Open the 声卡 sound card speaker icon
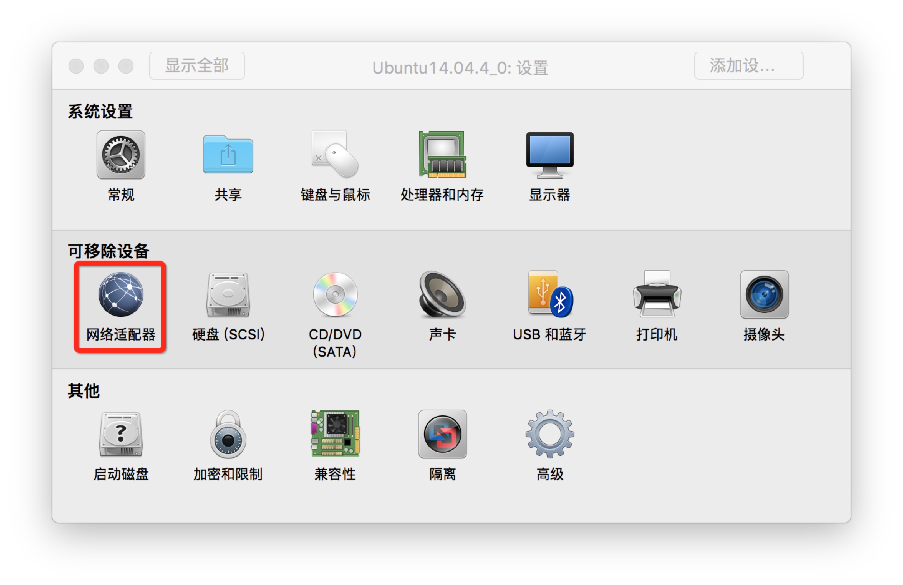The image size is (903, 585). click(x=442, y=294)
